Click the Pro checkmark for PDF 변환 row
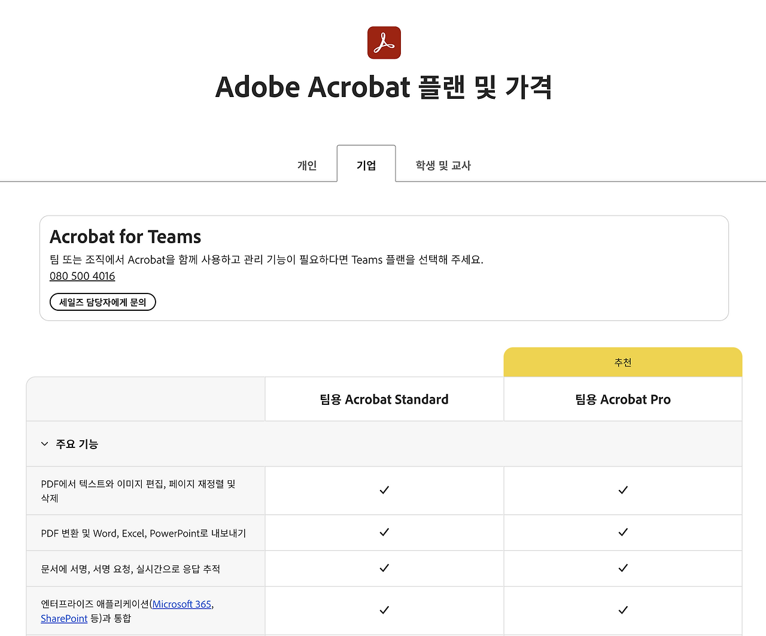This screenshot has width=766, height=636. point(623,532)
